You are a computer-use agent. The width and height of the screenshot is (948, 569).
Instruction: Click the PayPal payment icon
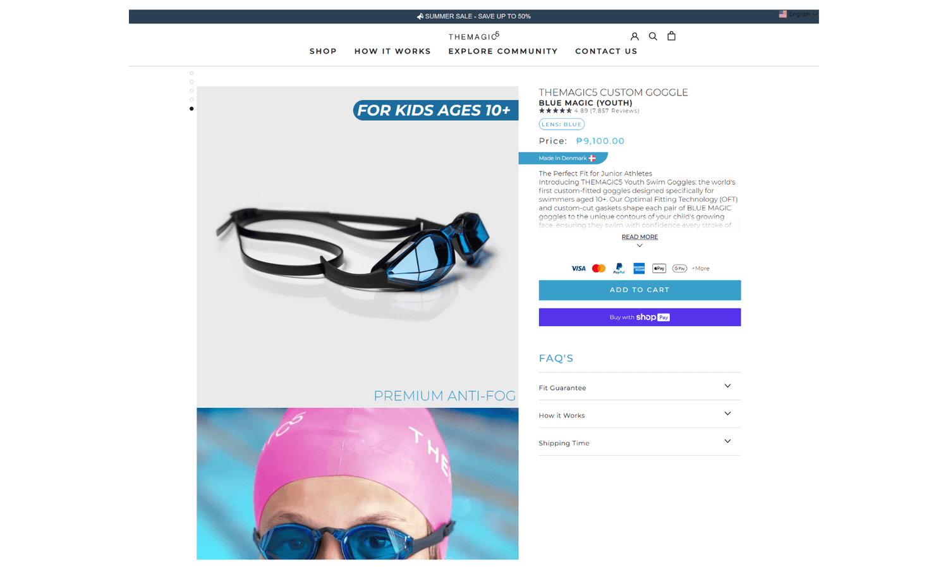[619, 269]
